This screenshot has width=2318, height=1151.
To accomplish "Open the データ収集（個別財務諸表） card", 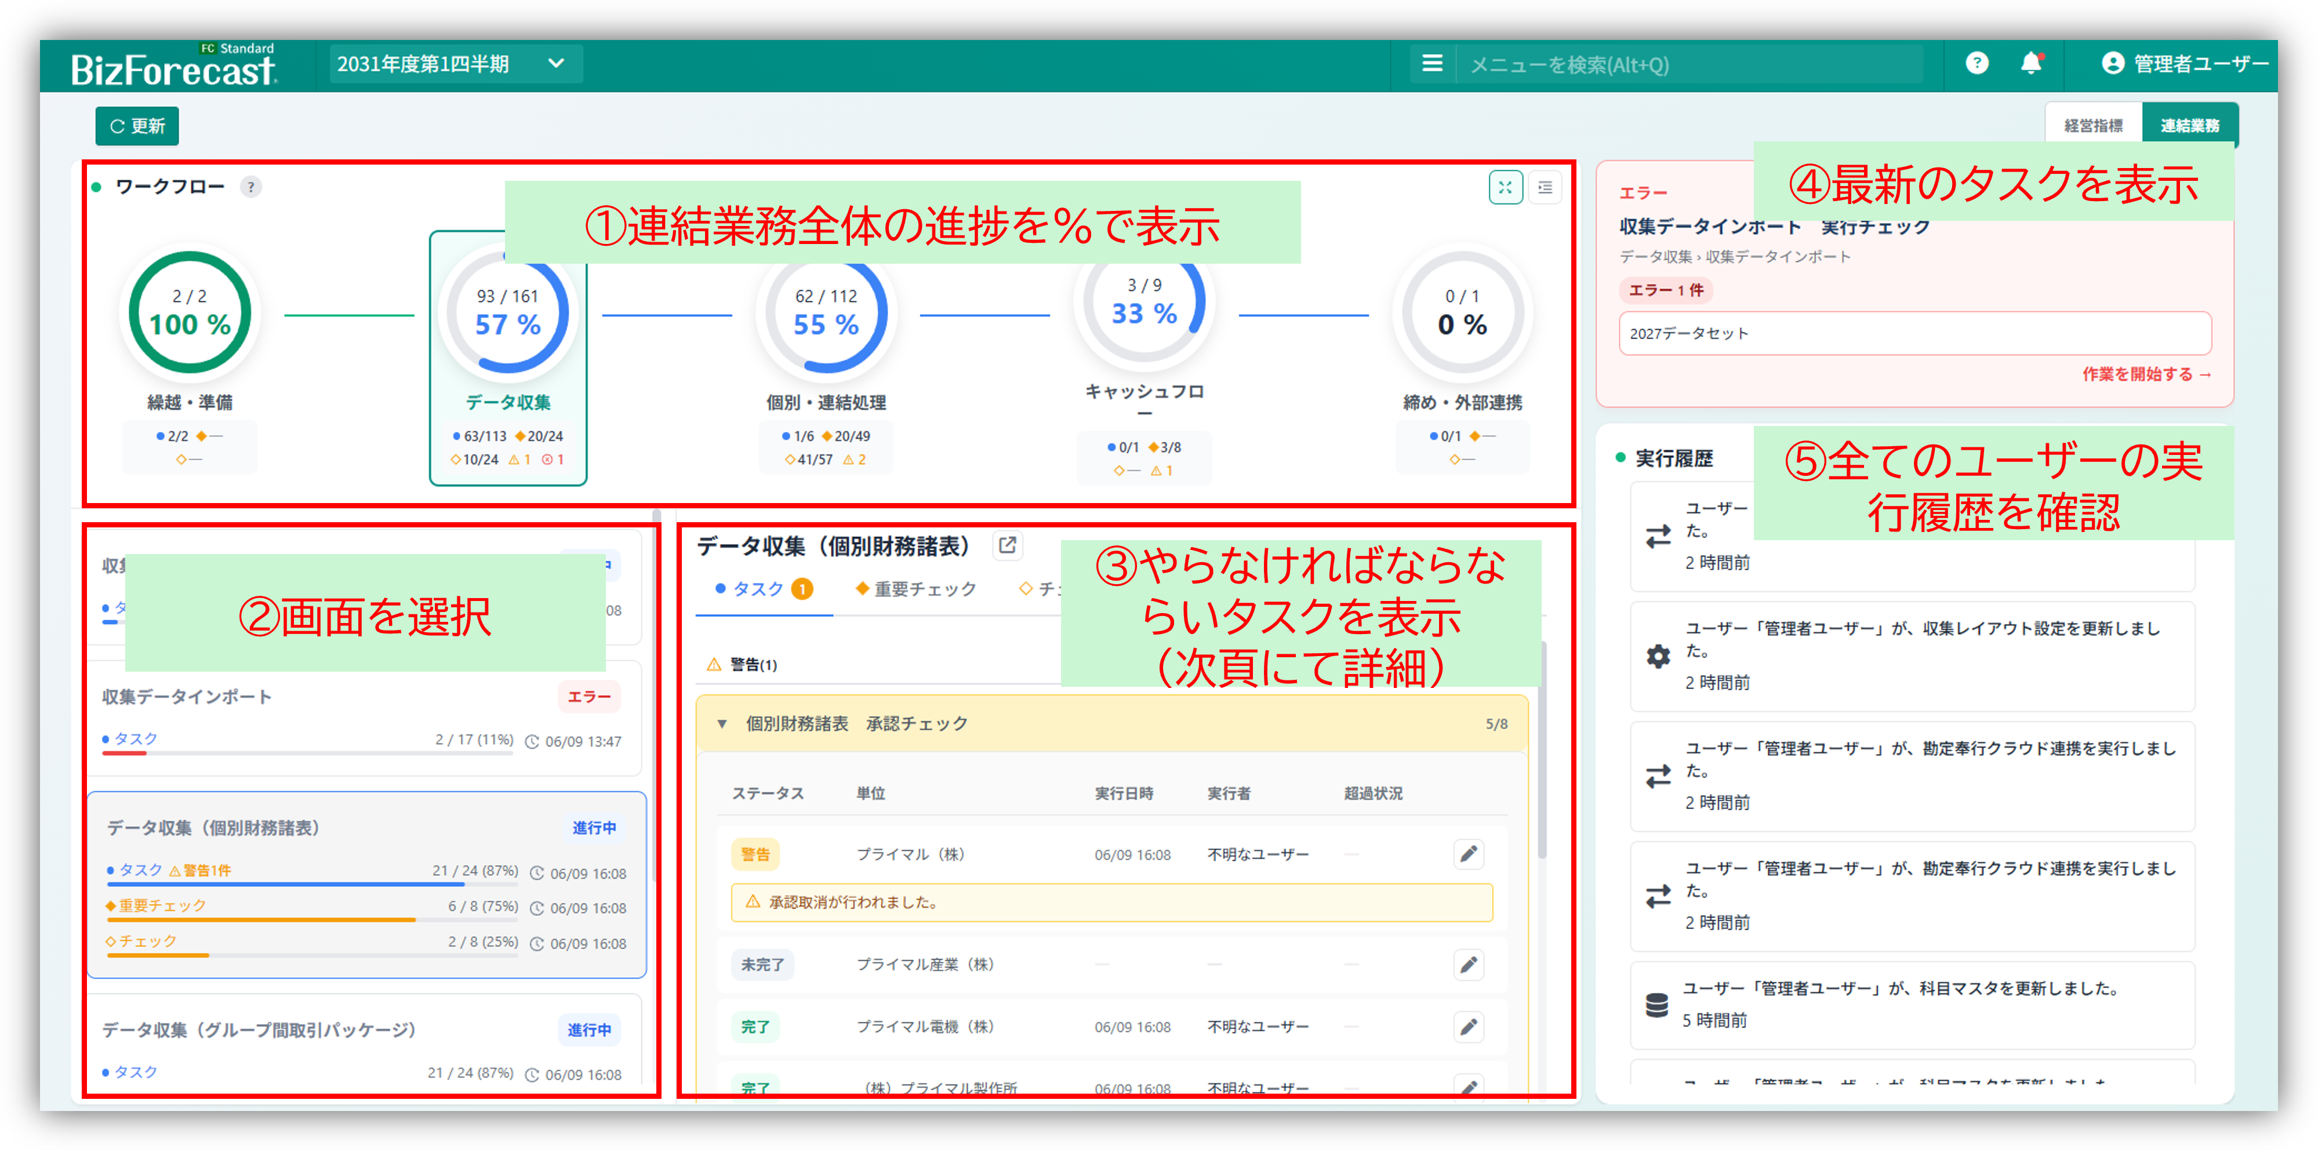I will tap(367, 885).
